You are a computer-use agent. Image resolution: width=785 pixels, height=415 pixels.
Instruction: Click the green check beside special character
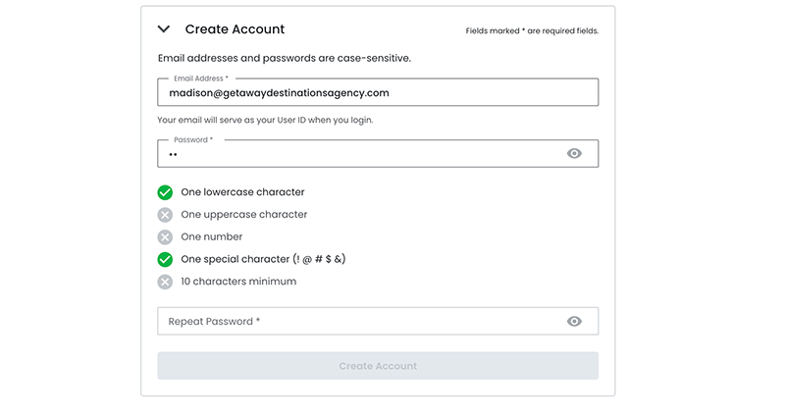coord(165,260)
